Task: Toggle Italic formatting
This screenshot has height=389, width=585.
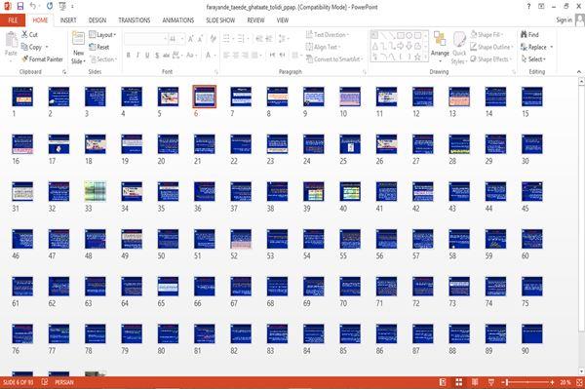Action: [x=137, y=56]
